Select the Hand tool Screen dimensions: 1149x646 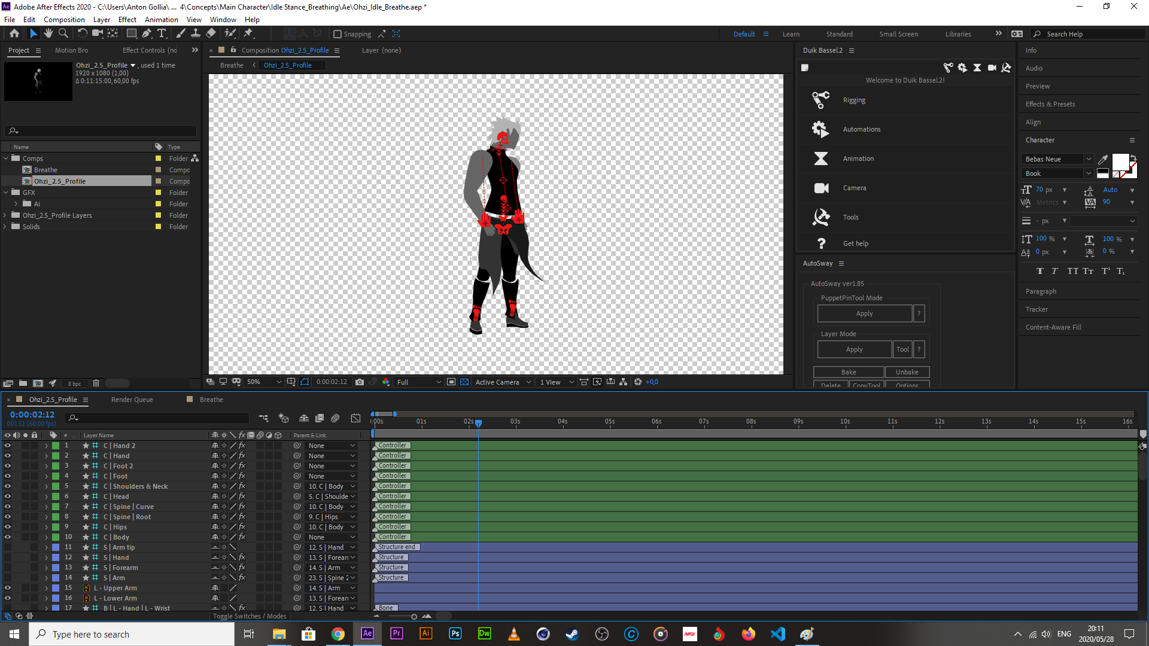click(x=48, y=33)
